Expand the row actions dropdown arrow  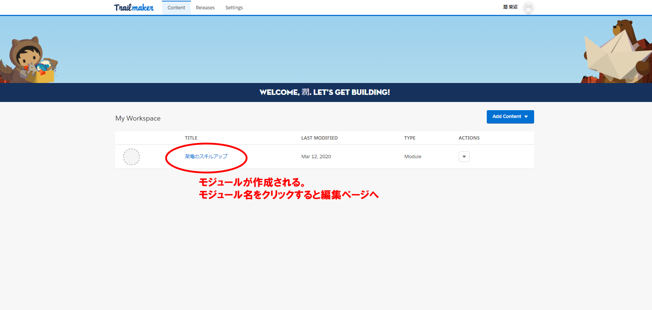pyautogui.click(x=464, y=157)
